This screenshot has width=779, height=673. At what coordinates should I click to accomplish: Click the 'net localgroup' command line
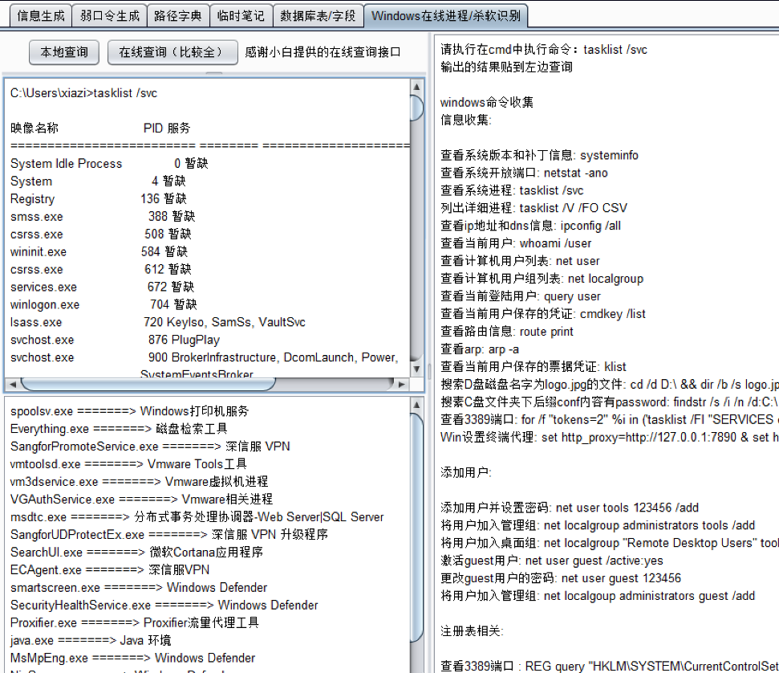(542, 279)
